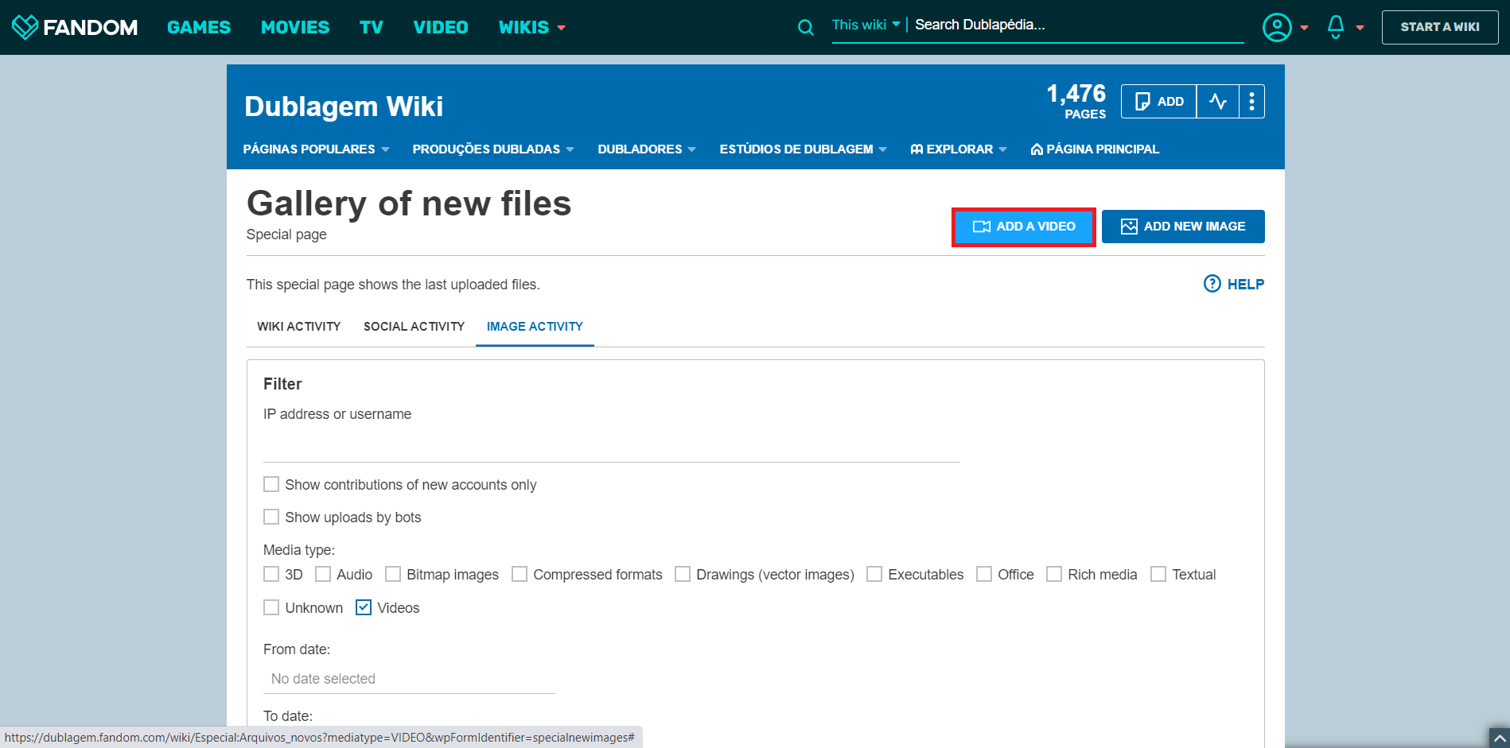The width and height of the screenshot is (1510, 748).
Task: Click ADD NEW IMAGE button
Action: pos(1183,227)
